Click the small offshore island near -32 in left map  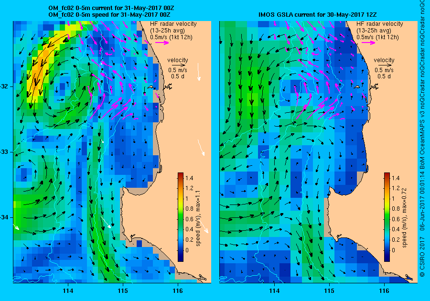point(150,87)
